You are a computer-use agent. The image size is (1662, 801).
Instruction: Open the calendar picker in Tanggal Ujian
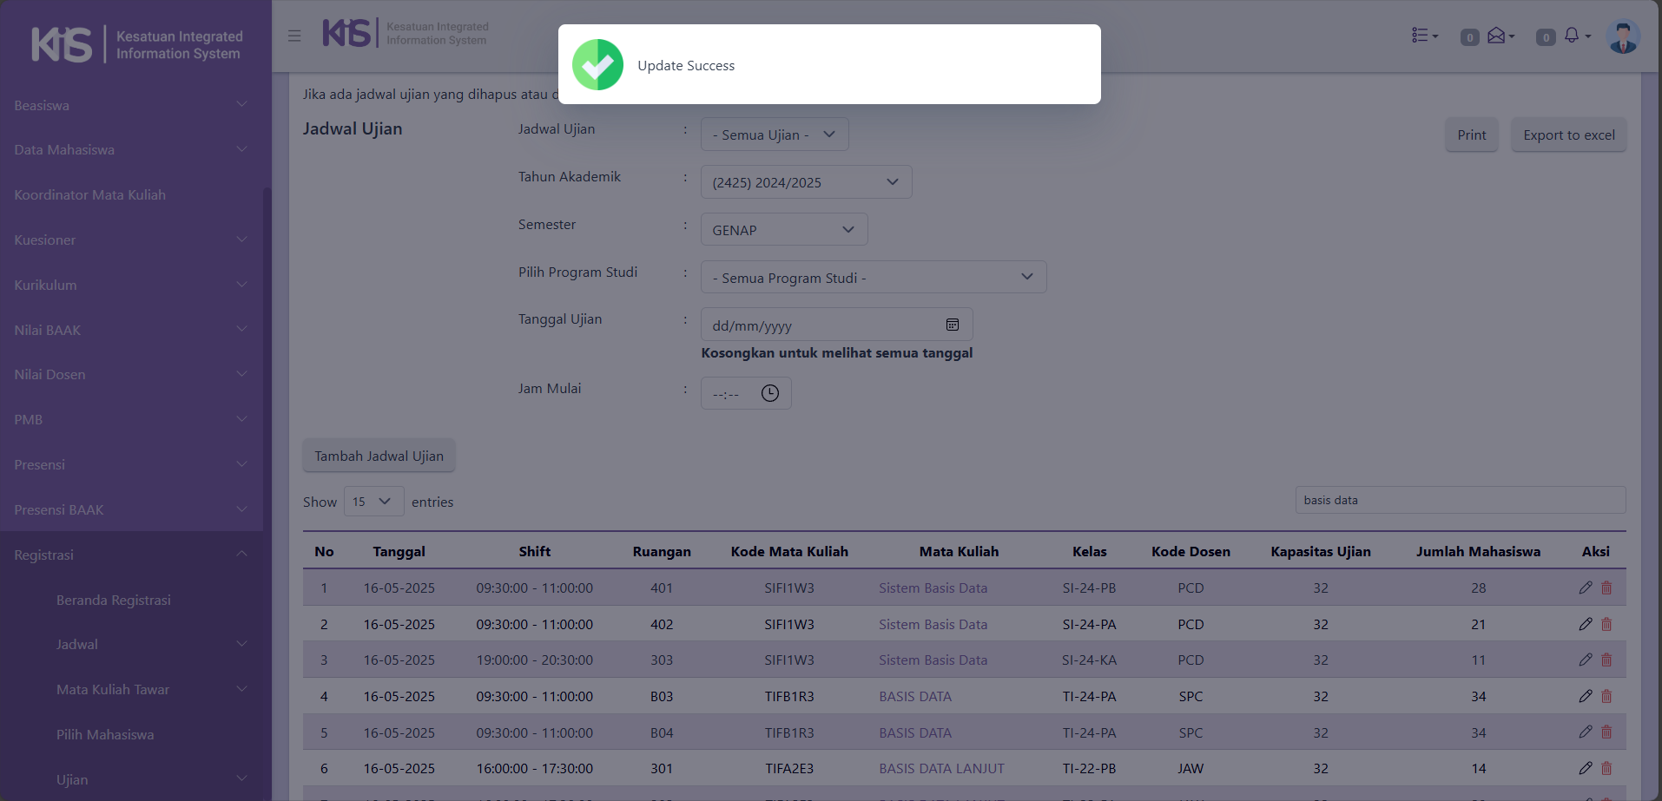(952, 325)
